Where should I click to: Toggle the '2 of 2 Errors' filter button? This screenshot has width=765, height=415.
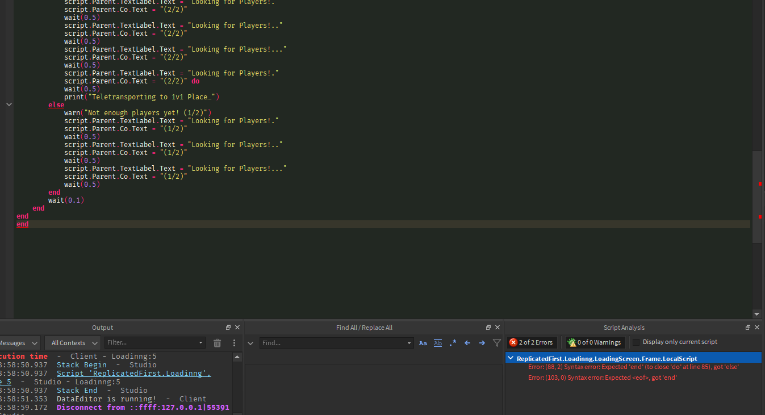[x=531, y=342]
